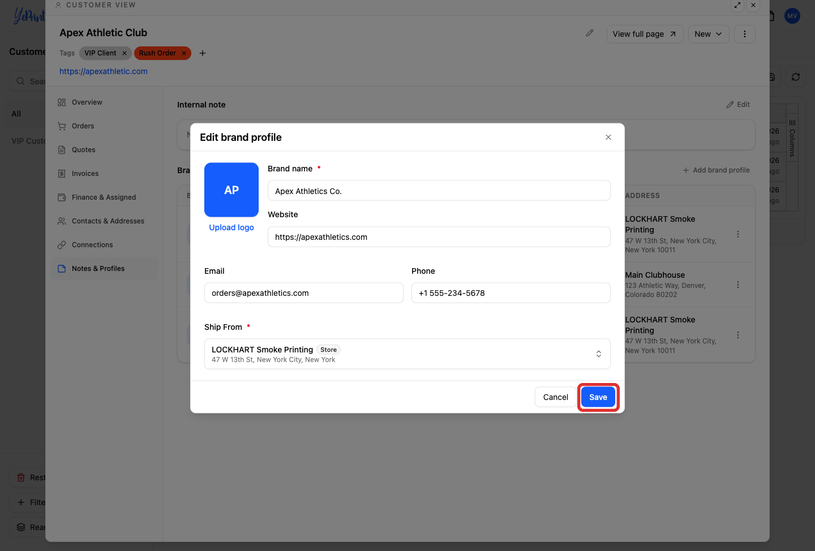Open options for the Main Clubhouse row
The width and height of the screenshot is (815, 551).
tap(738, 285)
